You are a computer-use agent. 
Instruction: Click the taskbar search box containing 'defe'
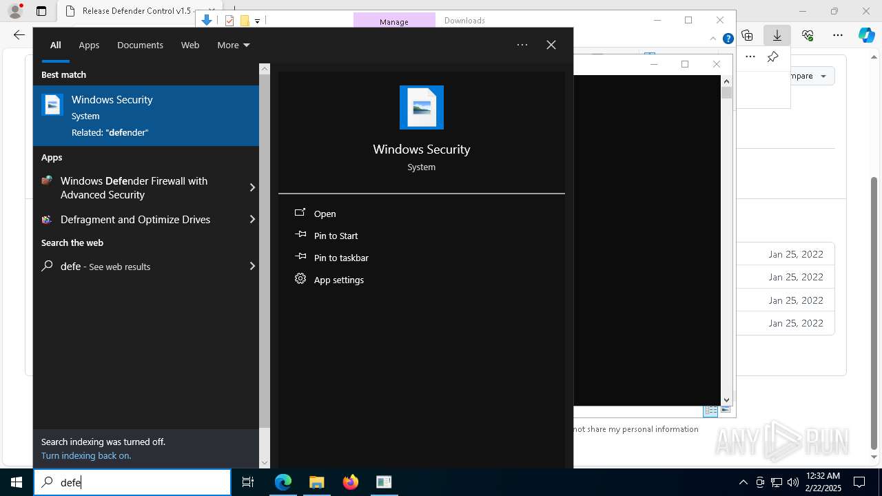[x=132, y=482]
